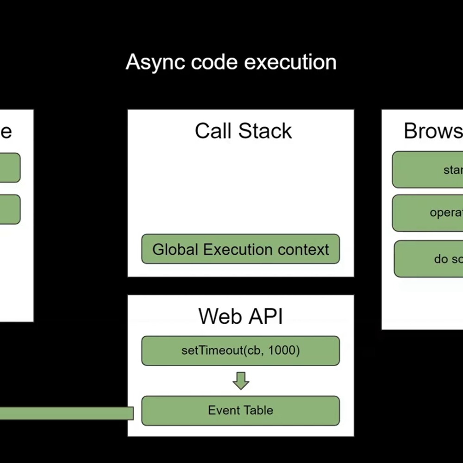Click the setTimeout(cb, 1000) box
463x463 pixels.
pos(241,351)
